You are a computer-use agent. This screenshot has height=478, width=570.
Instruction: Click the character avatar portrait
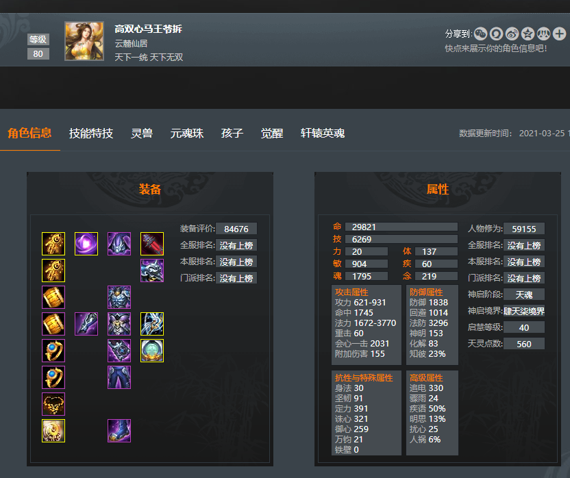[84, 41]
